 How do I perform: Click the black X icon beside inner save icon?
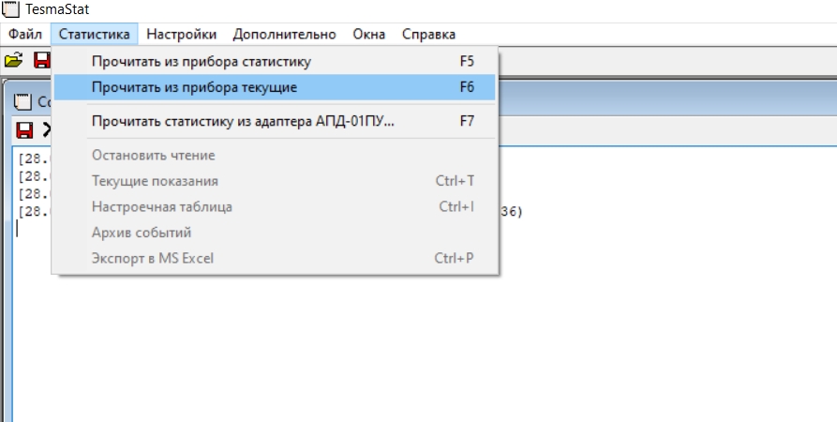pyautogui.click(x=47, y=129)
